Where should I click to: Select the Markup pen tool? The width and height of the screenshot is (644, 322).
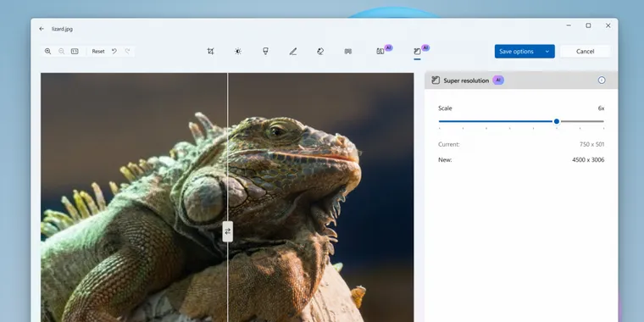click(293, 52)
